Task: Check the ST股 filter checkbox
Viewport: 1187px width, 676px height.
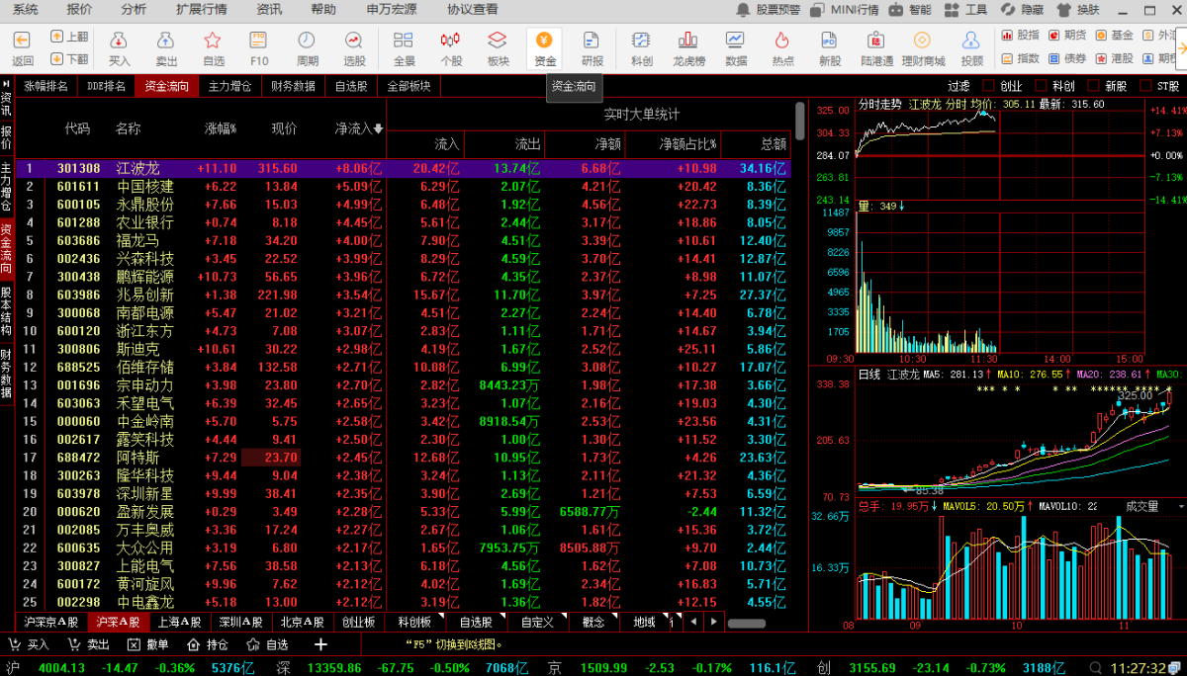Action: point(1146,86)
